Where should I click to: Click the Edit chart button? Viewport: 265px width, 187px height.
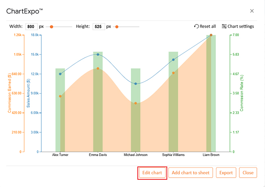[x=152, y=173]
